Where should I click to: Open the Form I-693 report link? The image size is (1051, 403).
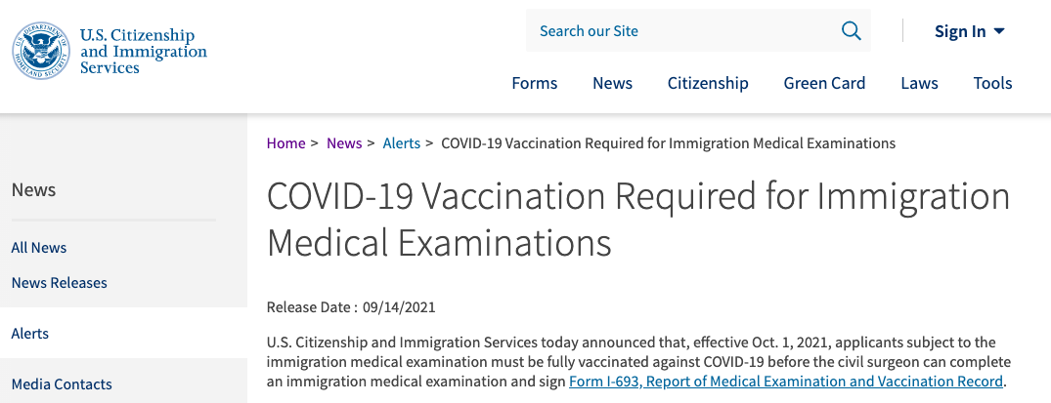pyautogui.click(x=786, y=382)
